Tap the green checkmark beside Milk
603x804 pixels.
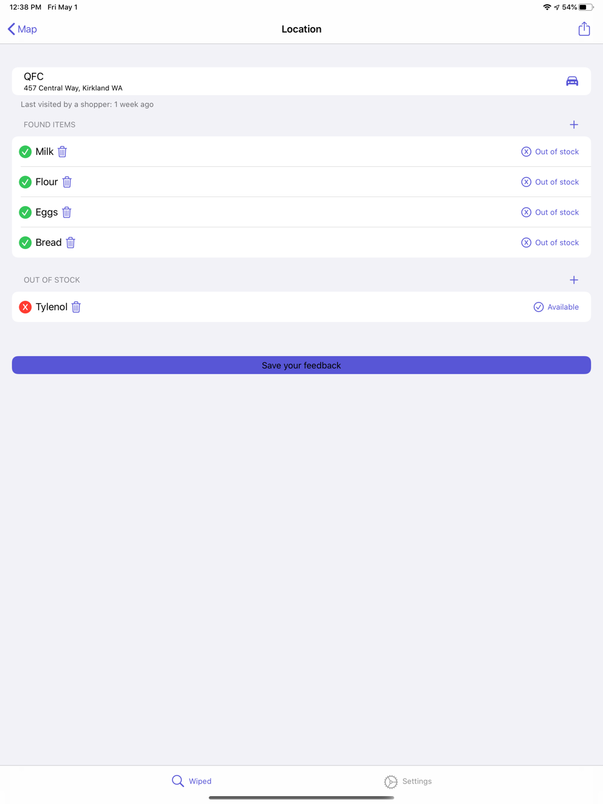coord(25,152)
